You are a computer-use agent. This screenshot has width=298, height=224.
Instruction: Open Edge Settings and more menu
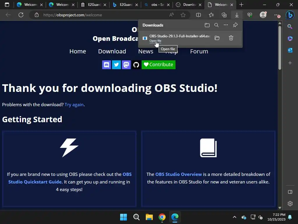(277, 15)
